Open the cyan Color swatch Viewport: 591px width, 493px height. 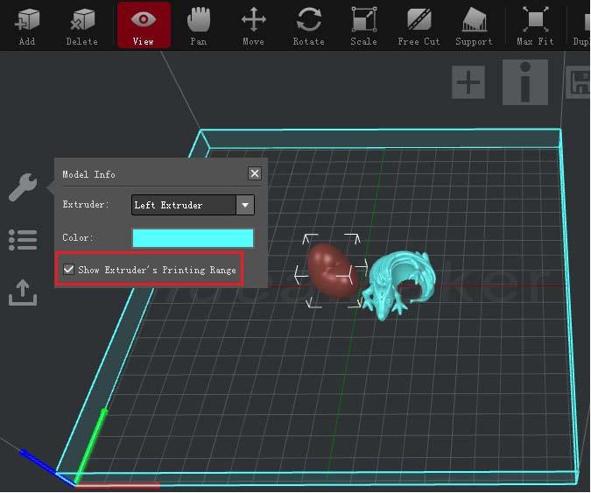(x=193, y=238)
